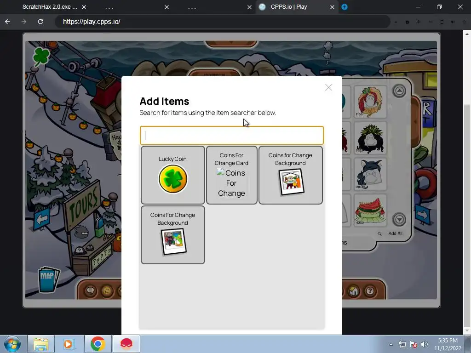Close the CPPS.io | Play tab

[332, 7]
